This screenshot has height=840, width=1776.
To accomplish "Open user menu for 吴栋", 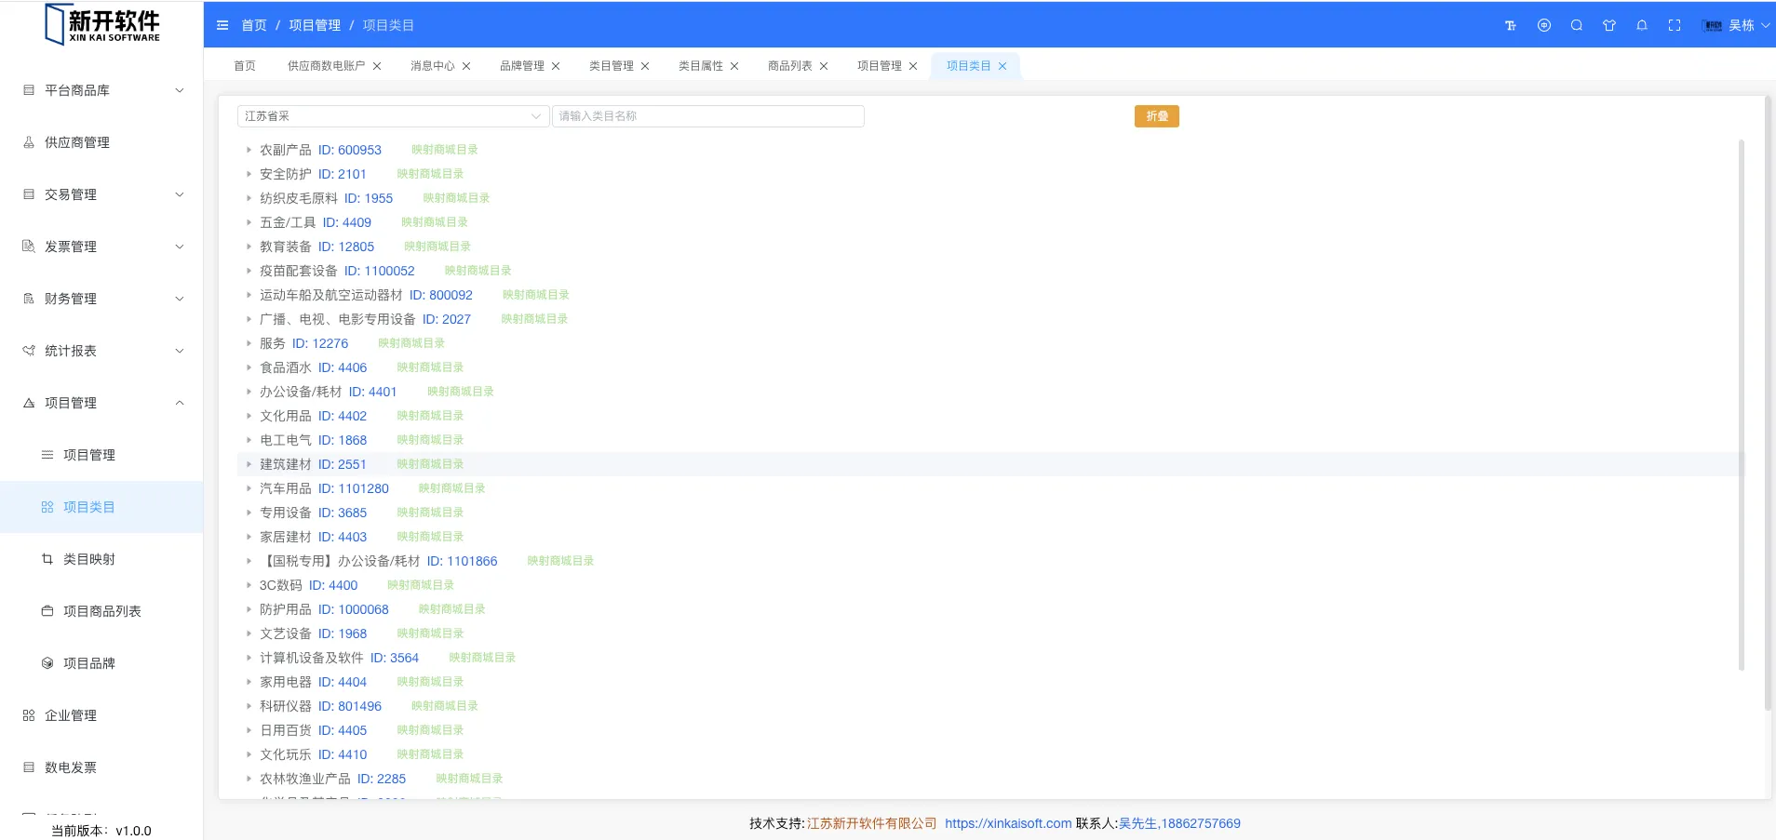I will tap(1739, 26).
